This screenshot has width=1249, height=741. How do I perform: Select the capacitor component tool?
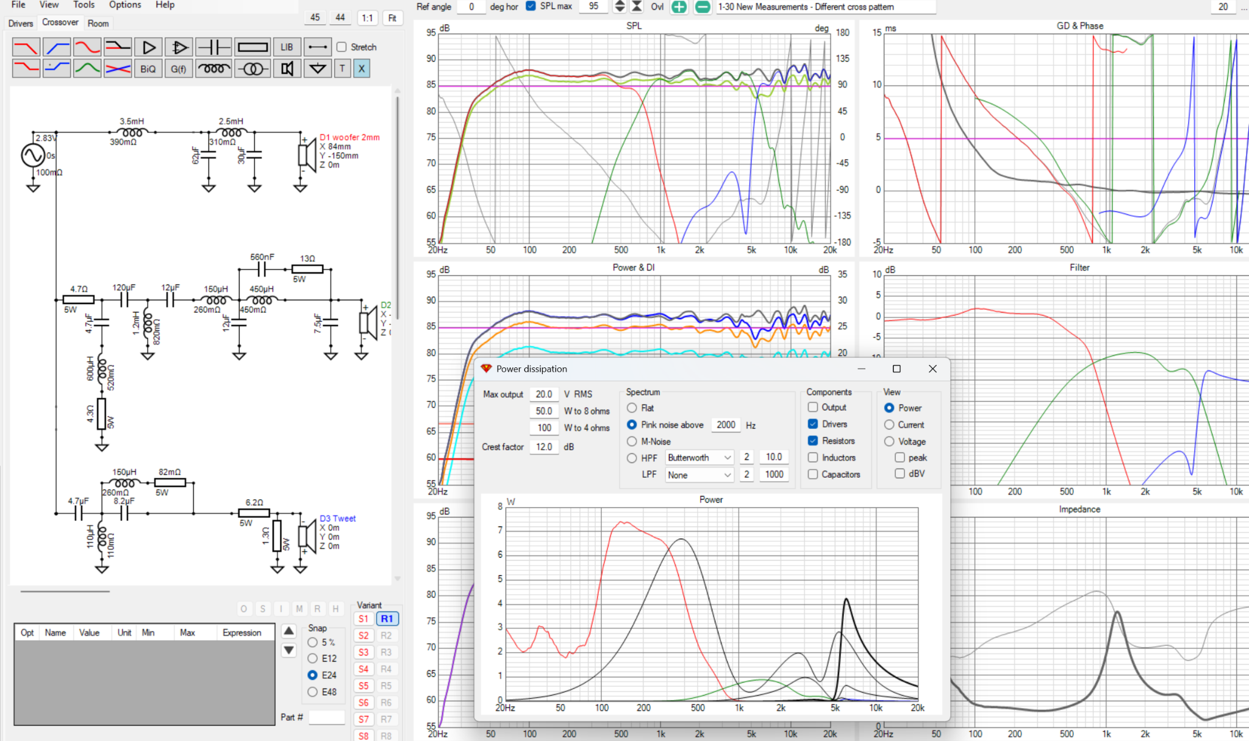213,47
